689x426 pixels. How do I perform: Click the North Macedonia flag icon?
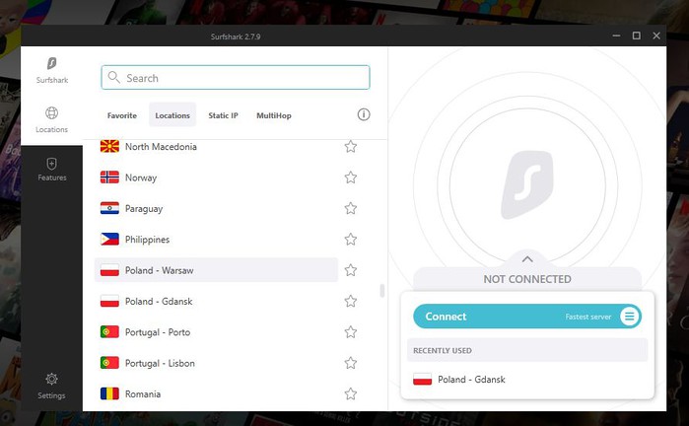(109, 146)
